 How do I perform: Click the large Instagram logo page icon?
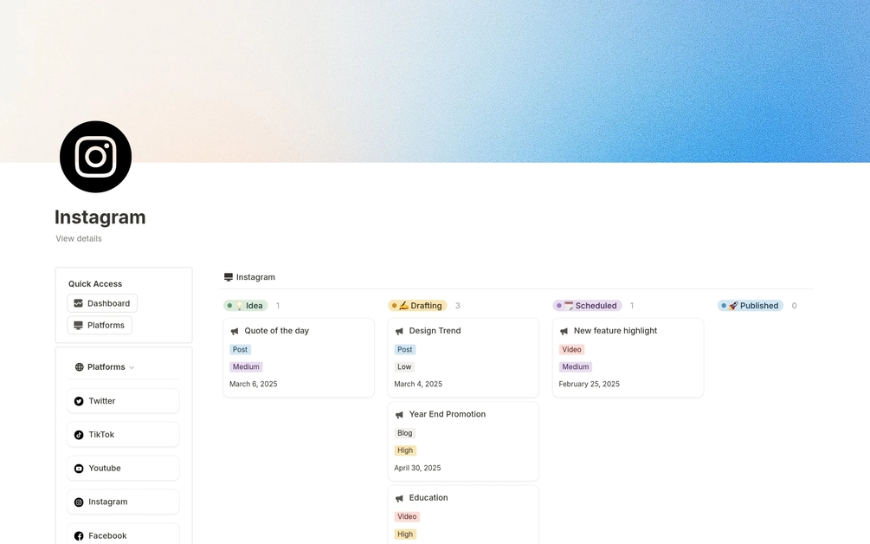[x=95, y=157]
